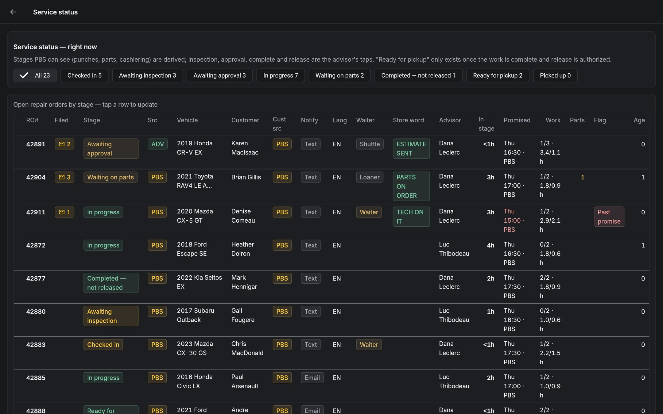Click Text notify tag for Heather Doiron
663x414 pixels.
(x=311, y=245)
